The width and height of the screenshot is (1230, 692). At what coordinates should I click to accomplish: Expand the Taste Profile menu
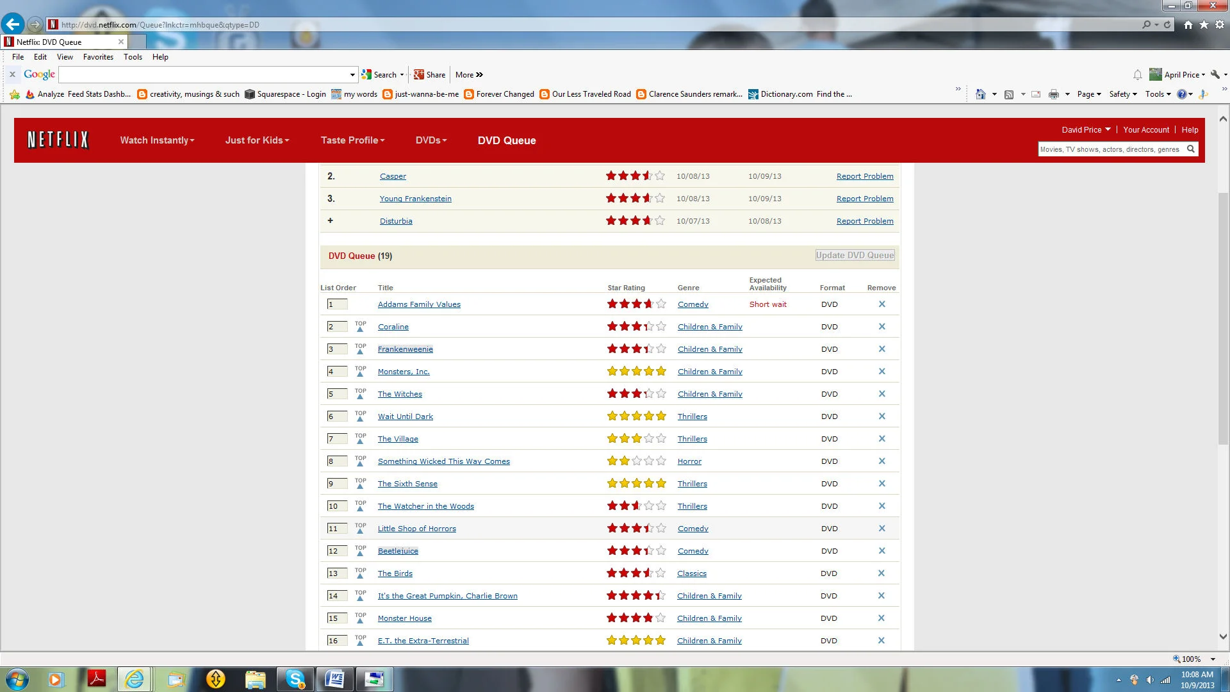[352, 140]
